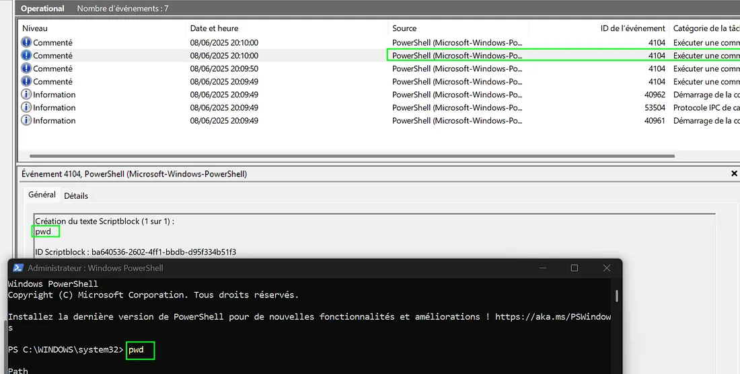Click the Création du texte Scriptblock line
740x374 pixels.
point(105,222)
